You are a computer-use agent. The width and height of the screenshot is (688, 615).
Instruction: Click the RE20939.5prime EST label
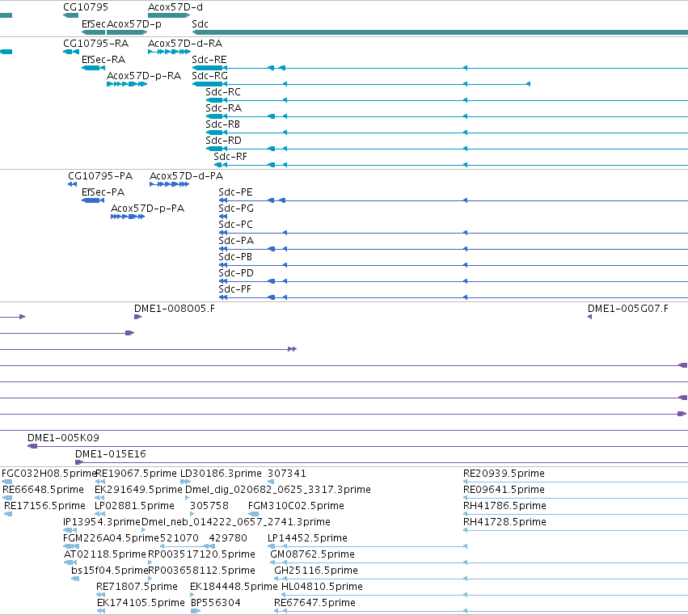(504, 474)
